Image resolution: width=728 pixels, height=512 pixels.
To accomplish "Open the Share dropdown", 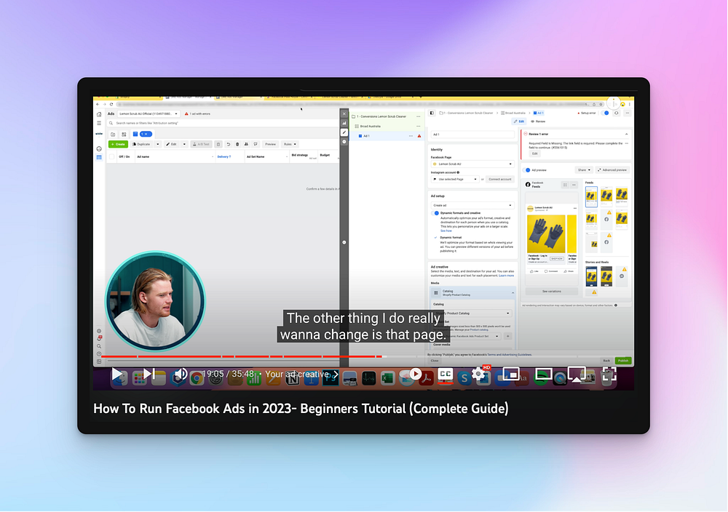I will pyautogui.click(x=584, y=170).
